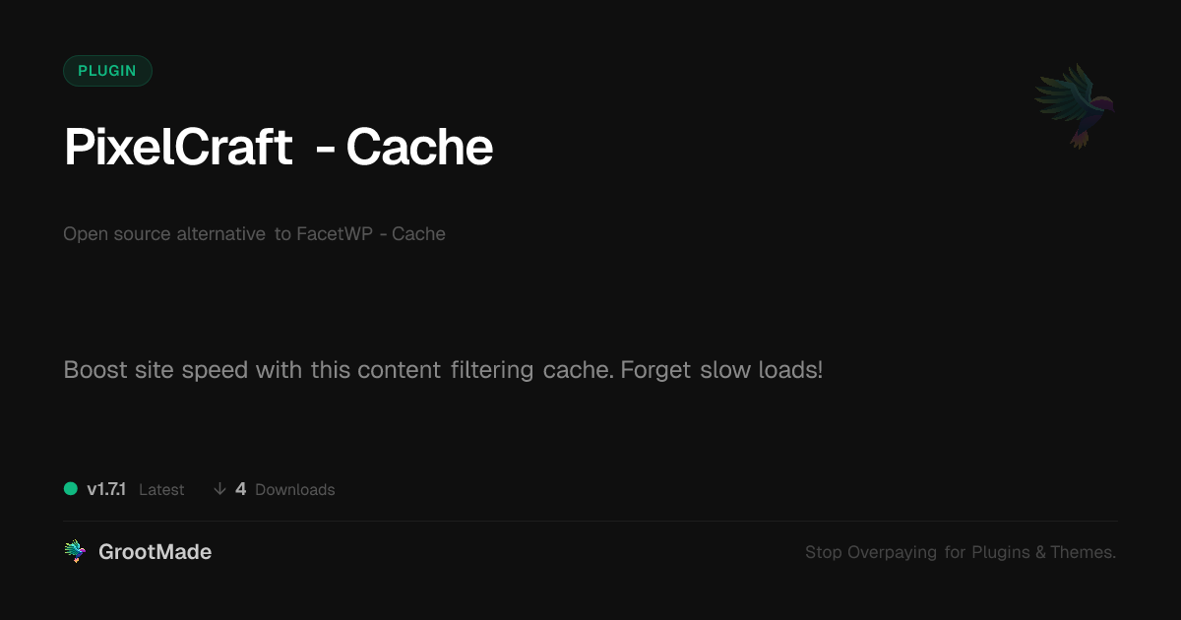This screenshot has width=1181, height=620.
Task: Select the "Open source alternative" subtitle text
Action: (164, 234)
